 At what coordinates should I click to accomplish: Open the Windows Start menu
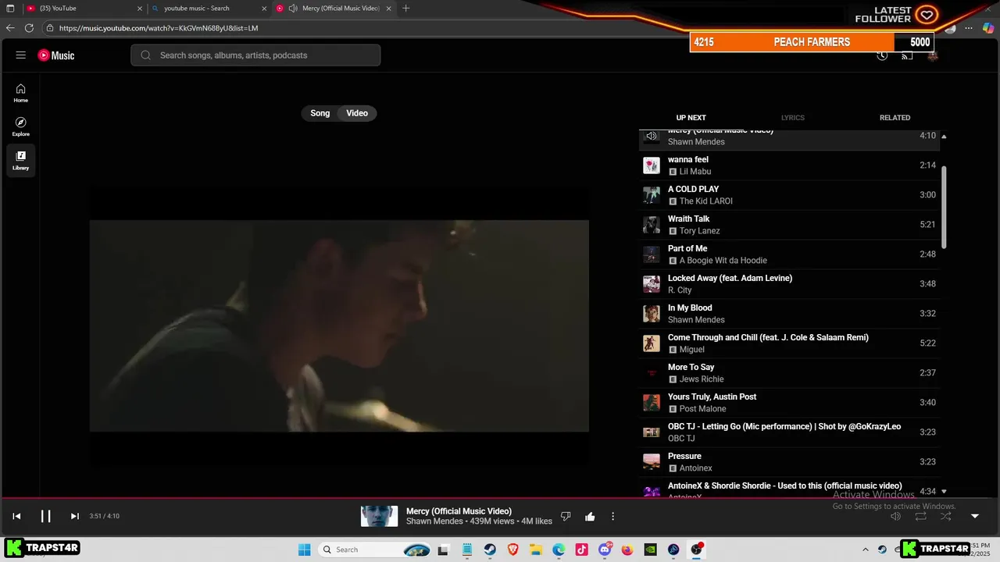pyautogui.click(x=304, y=550)
